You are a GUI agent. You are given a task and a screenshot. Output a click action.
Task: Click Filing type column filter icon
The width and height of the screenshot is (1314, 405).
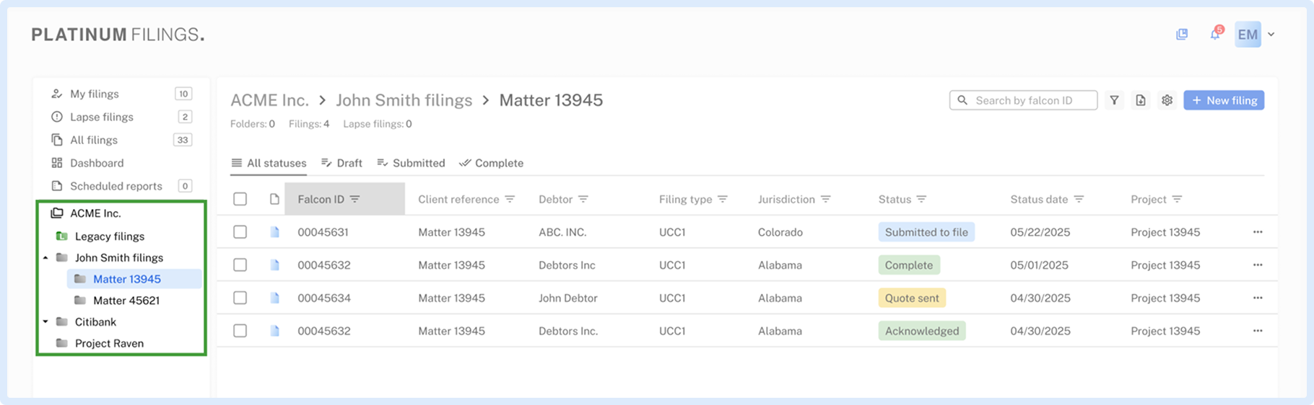723,199
